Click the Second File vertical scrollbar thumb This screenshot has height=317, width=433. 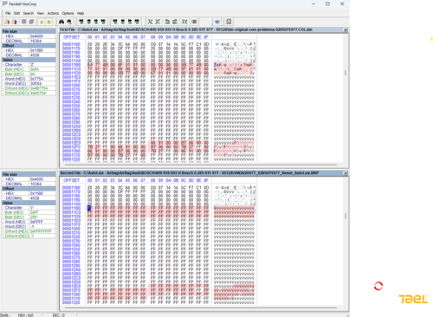[x=346, y=216]
